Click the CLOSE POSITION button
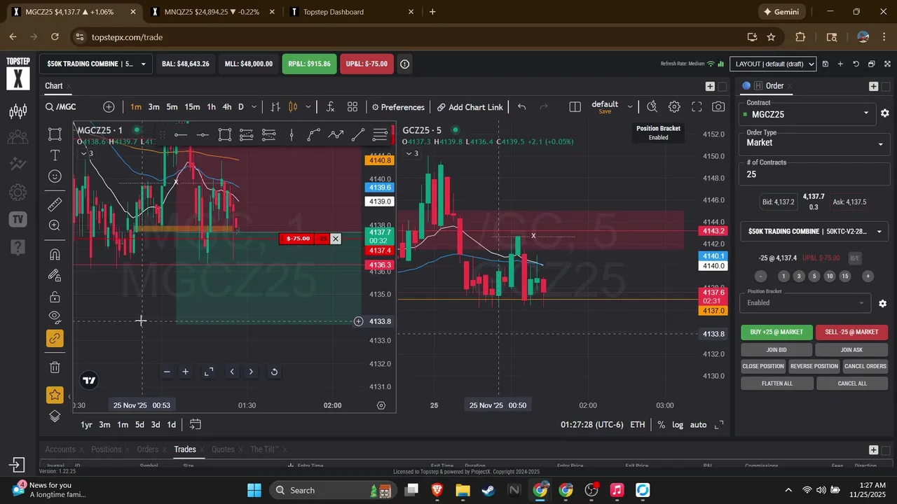The height and width of the screenshot is (504, 897). pos(763,366)
